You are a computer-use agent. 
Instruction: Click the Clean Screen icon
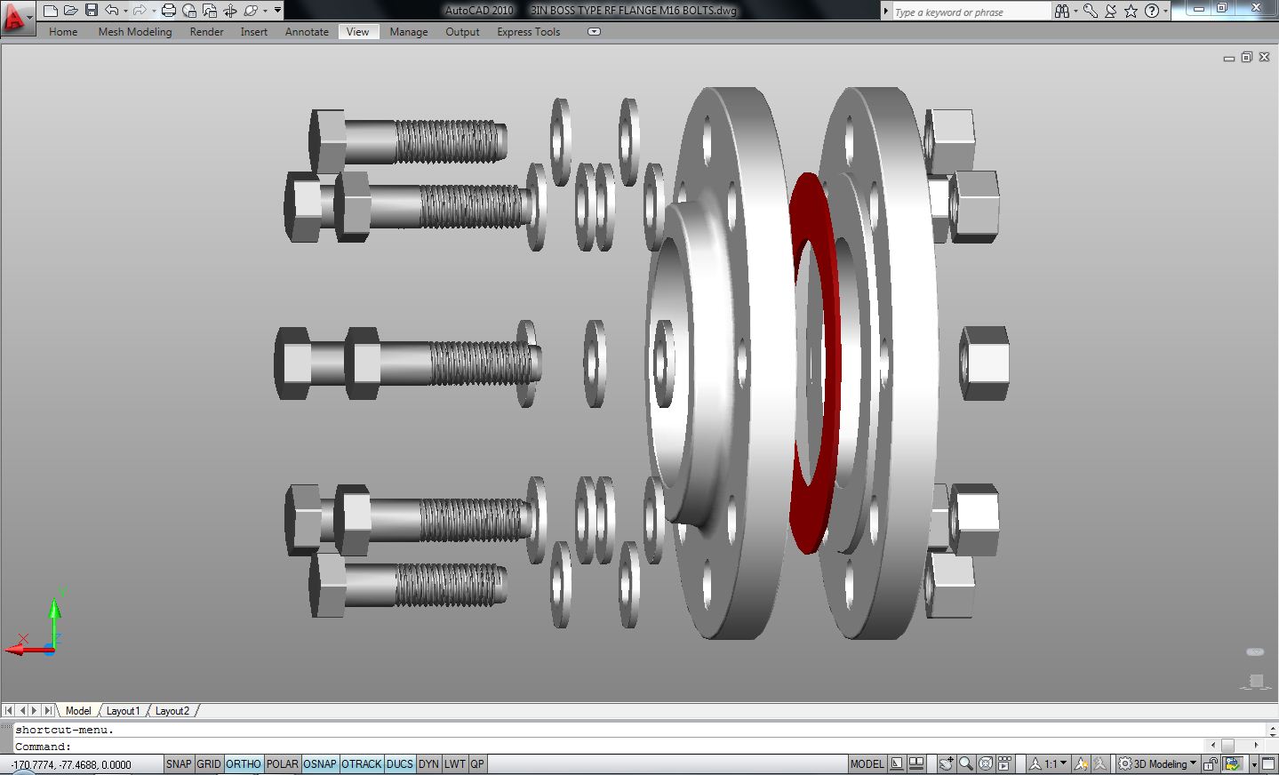pyautogui.click(x=1269, y=763)
